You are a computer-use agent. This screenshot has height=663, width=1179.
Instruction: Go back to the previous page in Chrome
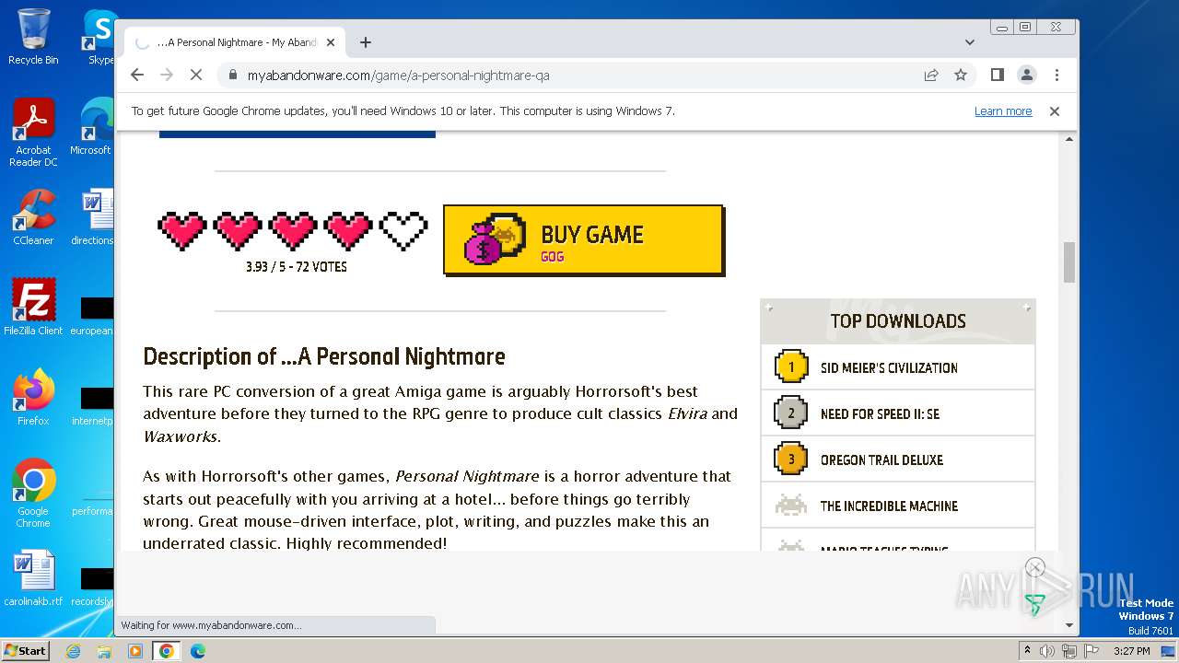click(137, 75)
